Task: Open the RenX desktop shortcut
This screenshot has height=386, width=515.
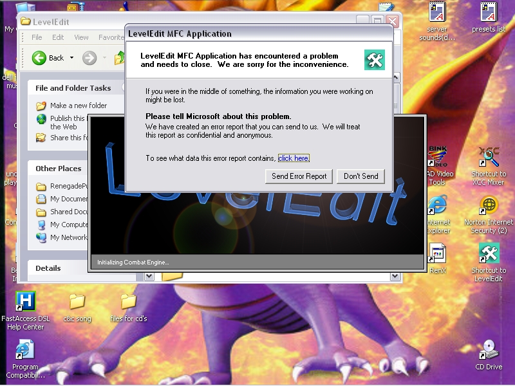Action: 438,254
